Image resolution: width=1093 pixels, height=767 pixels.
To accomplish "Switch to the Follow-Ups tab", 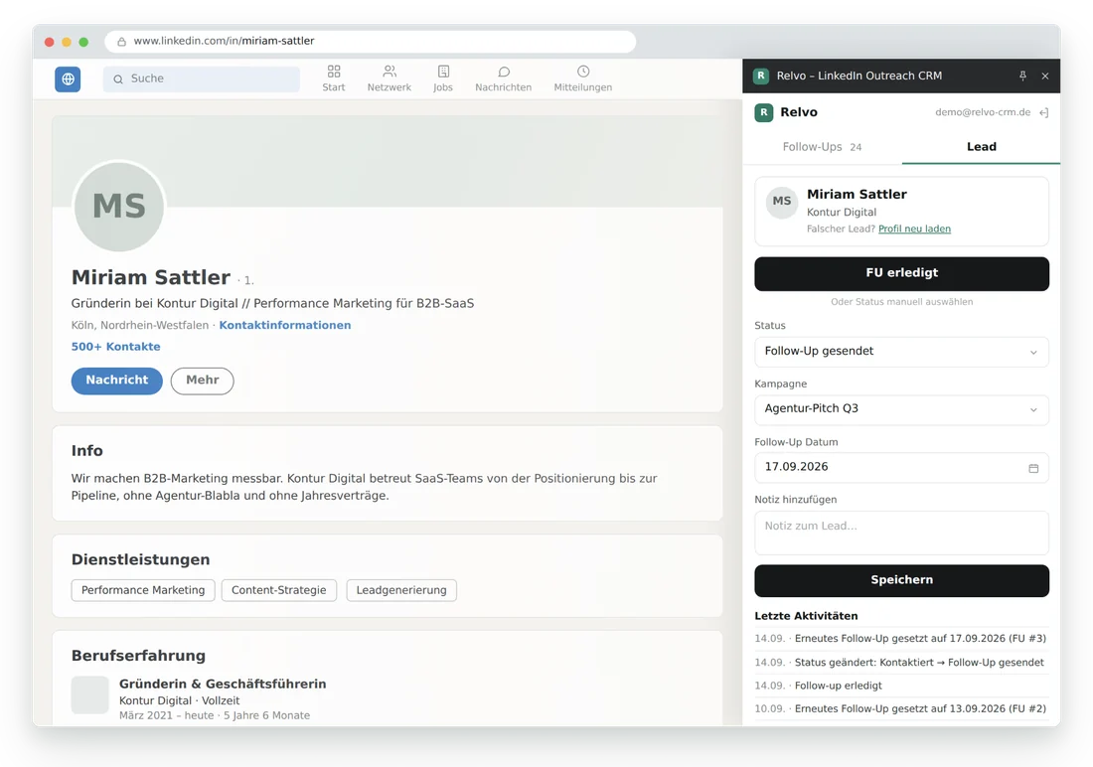I will tap(822, 147).
